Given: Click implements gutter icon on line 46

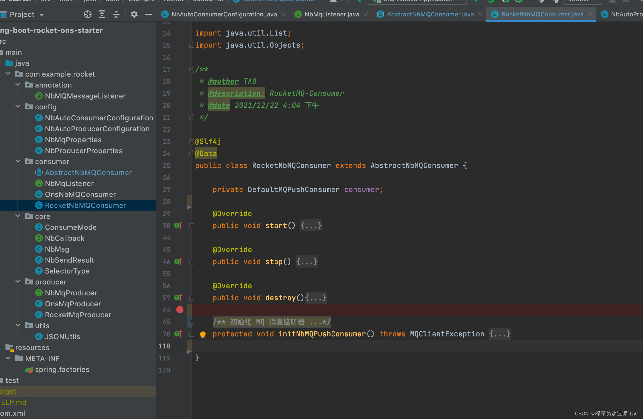Looking at the screenshot, I should coord(178,262).
